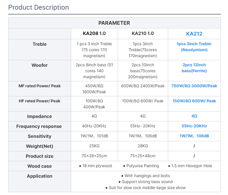Click the 1.5 mm Hexagon Hole bullet

click(x=190, y=166)
